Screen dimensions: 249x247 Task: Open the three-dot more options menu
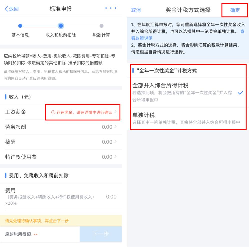click(111, 8)
